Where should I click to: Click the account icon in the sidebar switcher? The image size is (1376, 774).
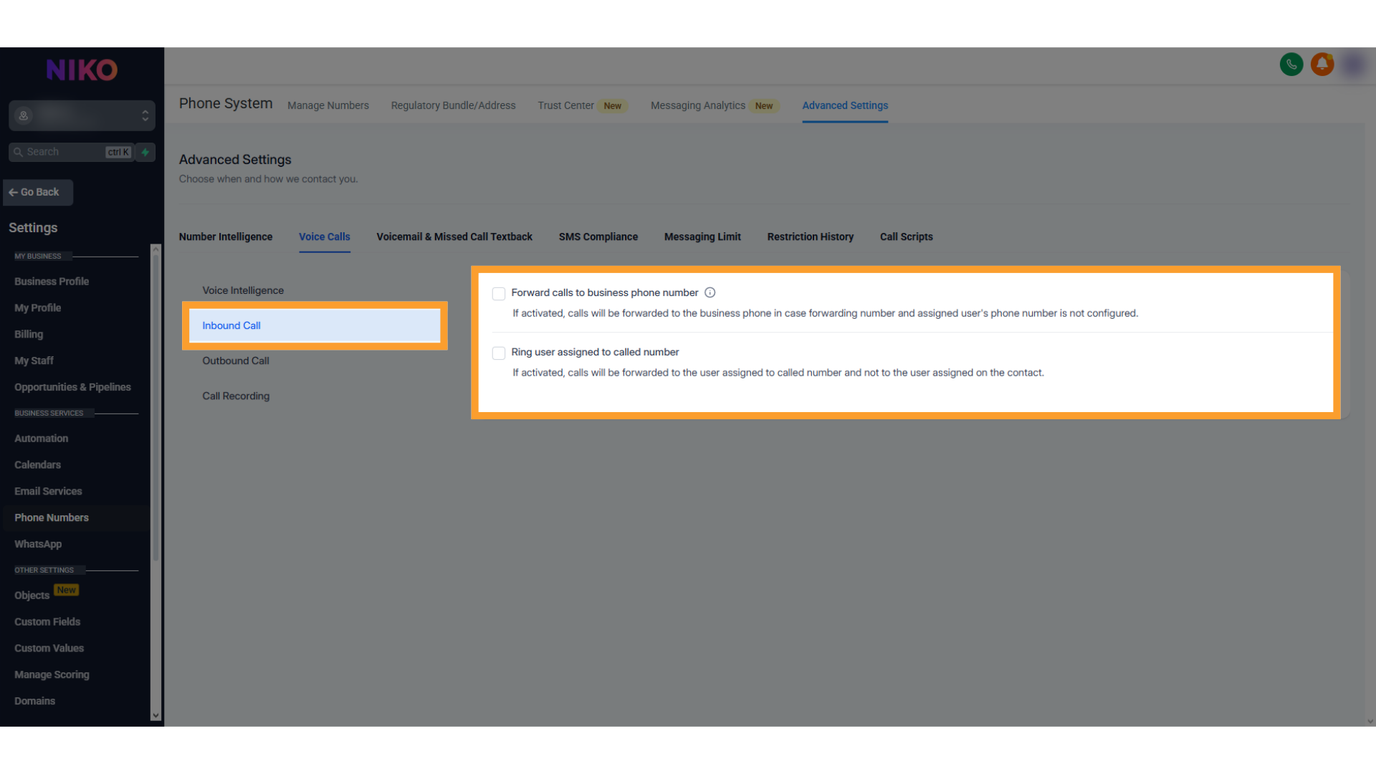[x=24, y=115]
